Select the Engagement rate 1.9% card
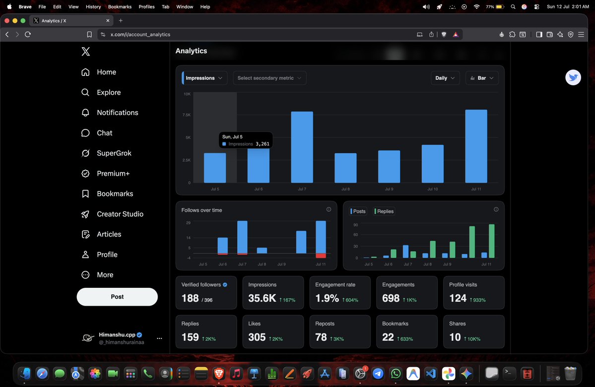The image size is (595, 387). (x=340, y=293)
